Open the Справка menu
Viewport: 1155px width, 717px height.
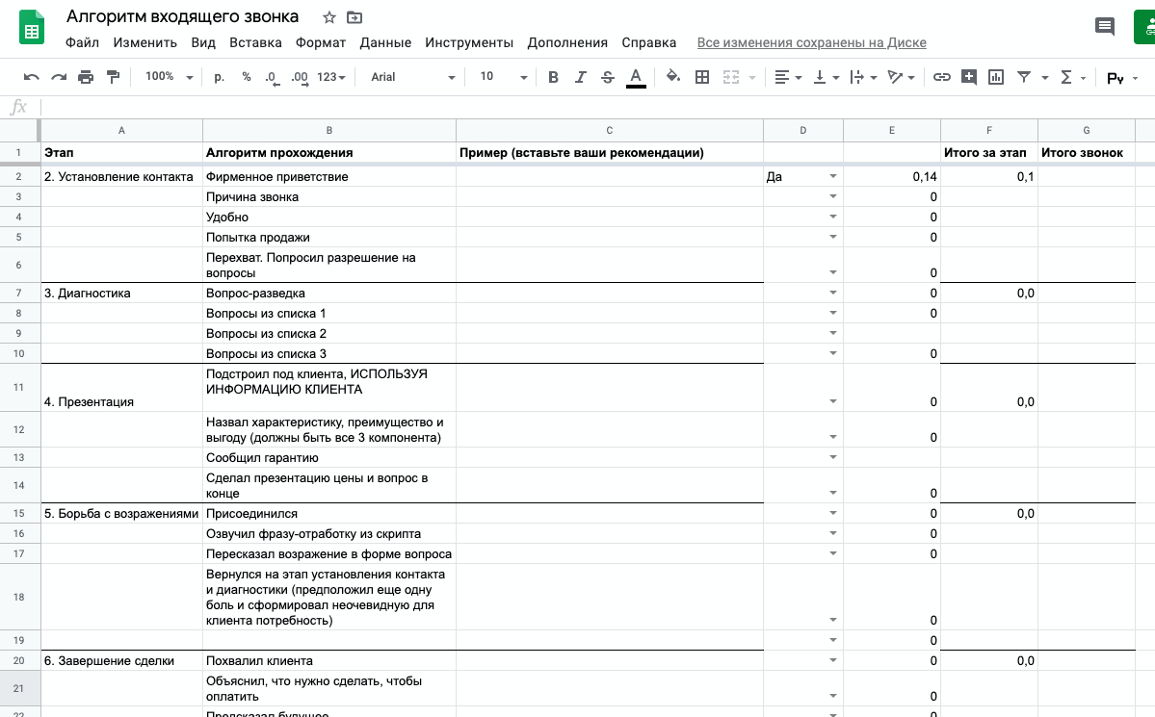tap(649, 42)
